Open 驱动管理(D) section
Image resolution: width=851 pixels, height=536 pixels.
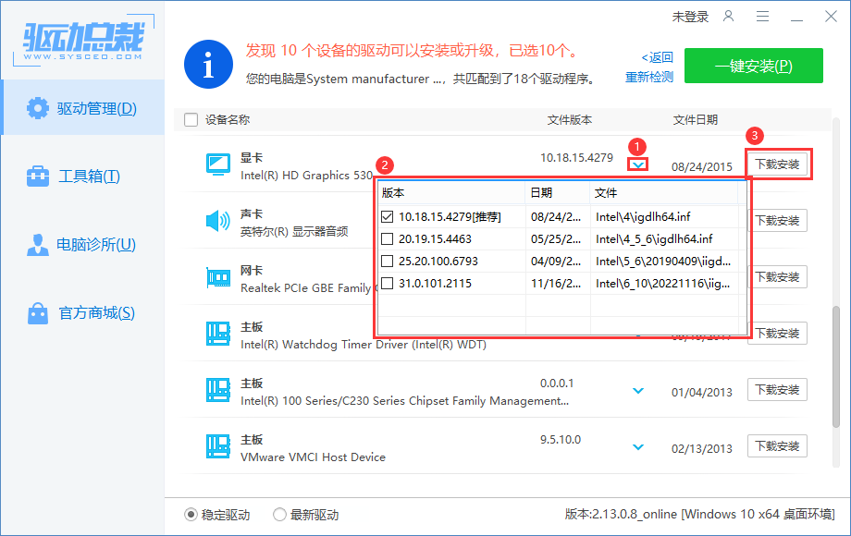pos(82,108)
